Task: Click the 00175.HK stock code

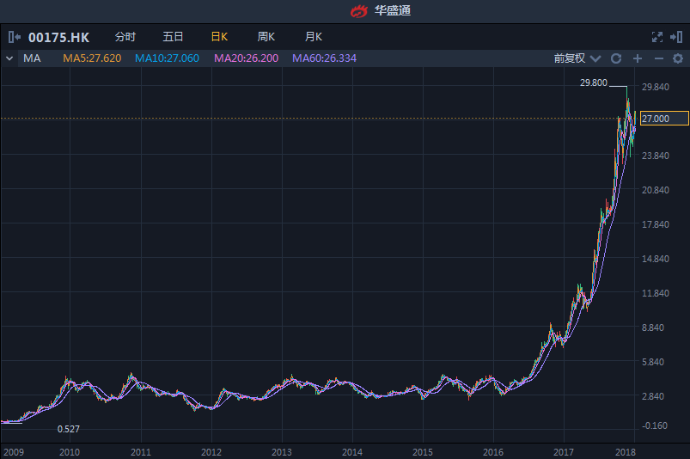Action: 59,37
